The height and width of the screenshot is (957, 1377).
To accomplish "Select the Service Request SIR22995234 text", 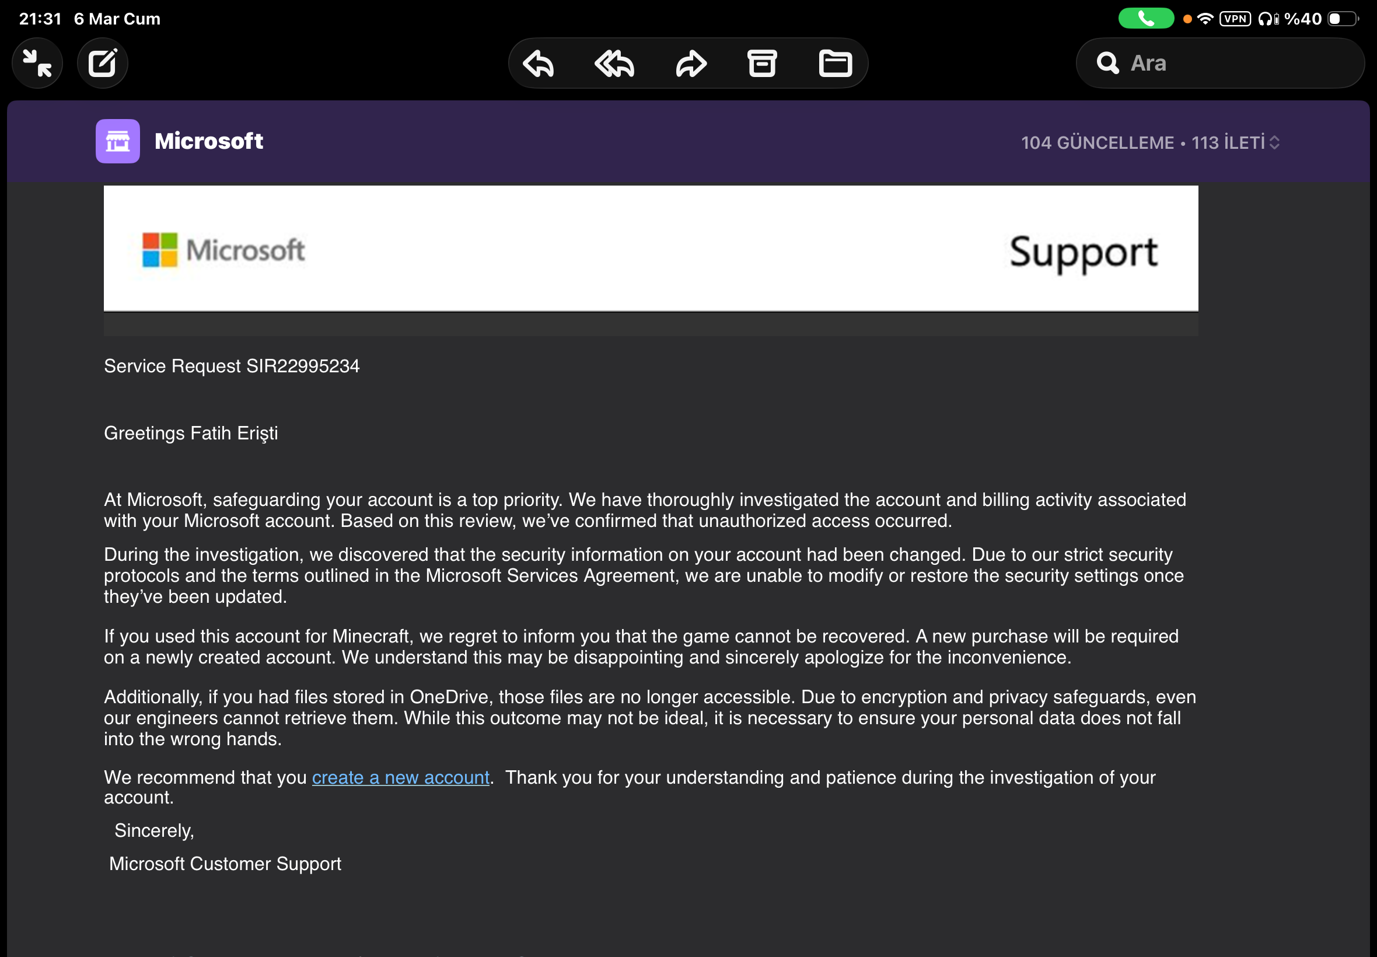I will pos(232,366).
